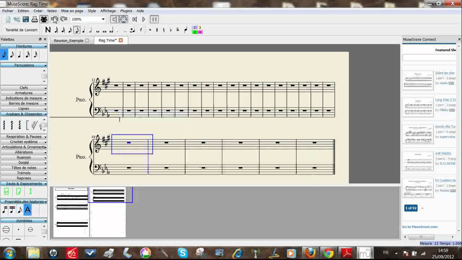462x260 pixels.
Task: Apply the flat accidental
Action: pos(171,30)
